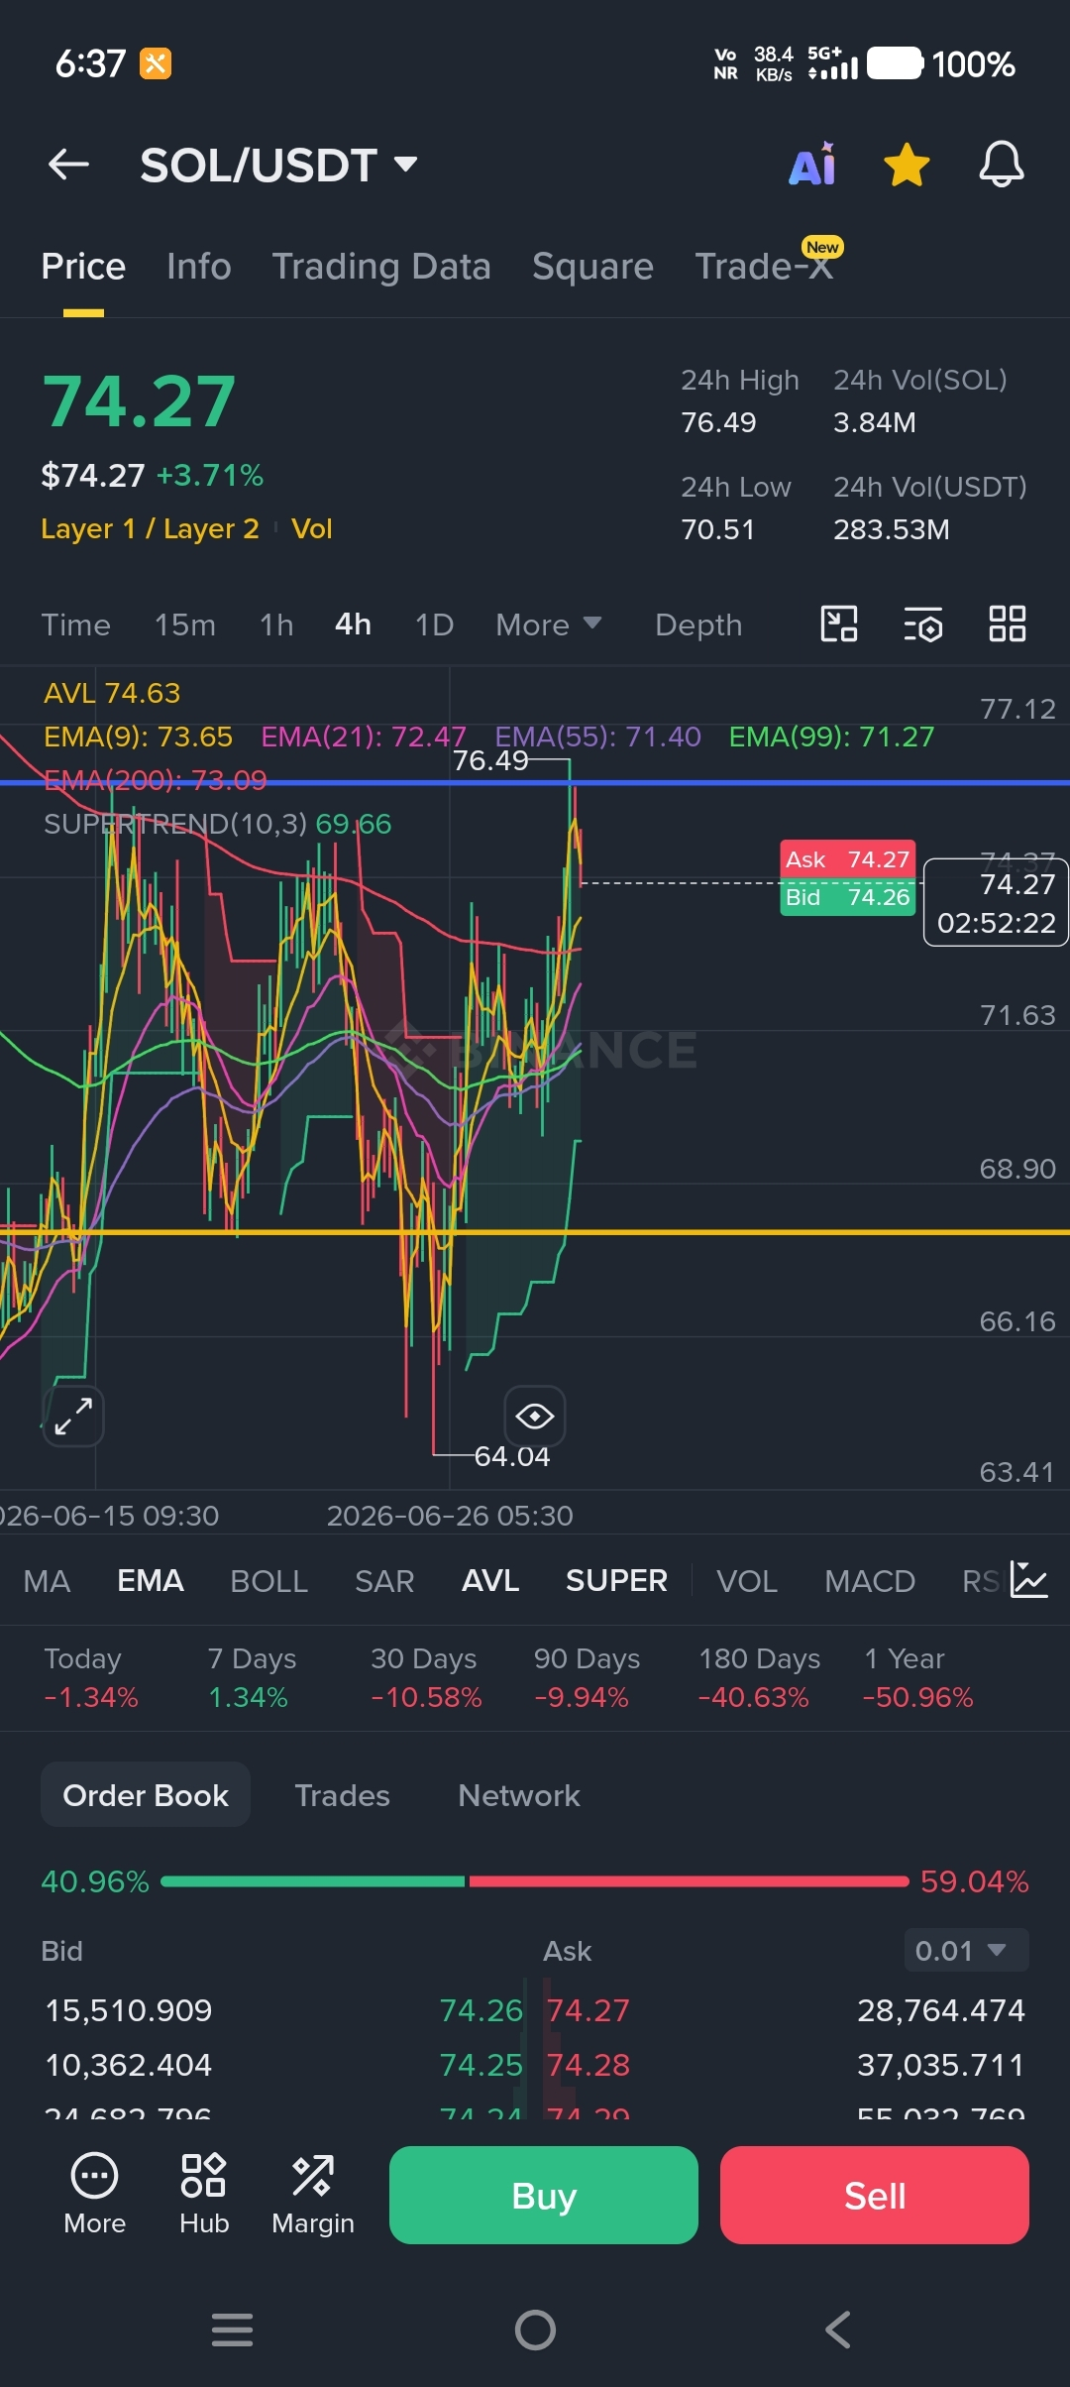Switch to the Network tab
The width and height of the screenshot is (1070, 2387).
519,1795
